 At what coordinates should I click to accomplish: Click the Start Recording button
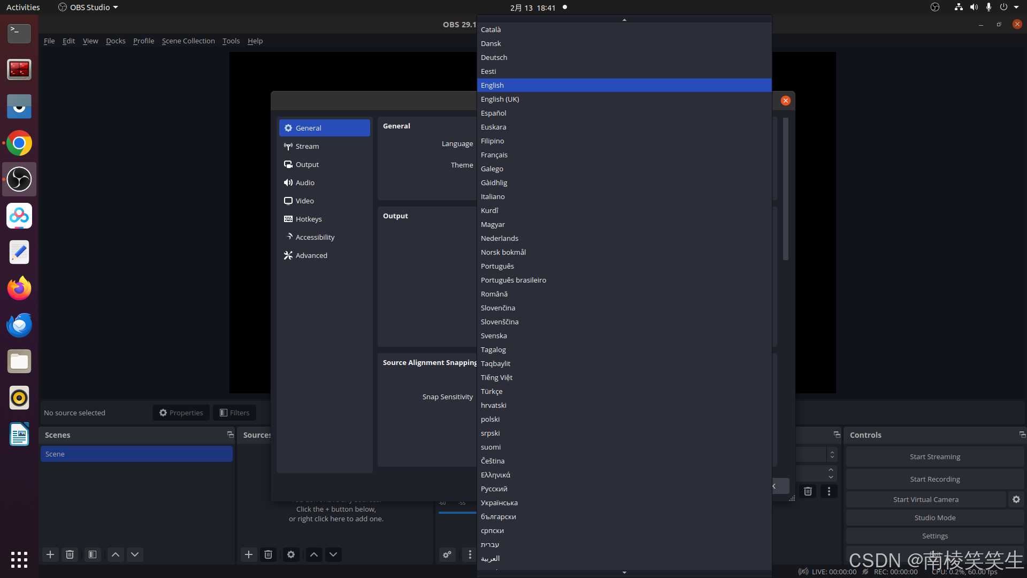(x=934, y=479)
